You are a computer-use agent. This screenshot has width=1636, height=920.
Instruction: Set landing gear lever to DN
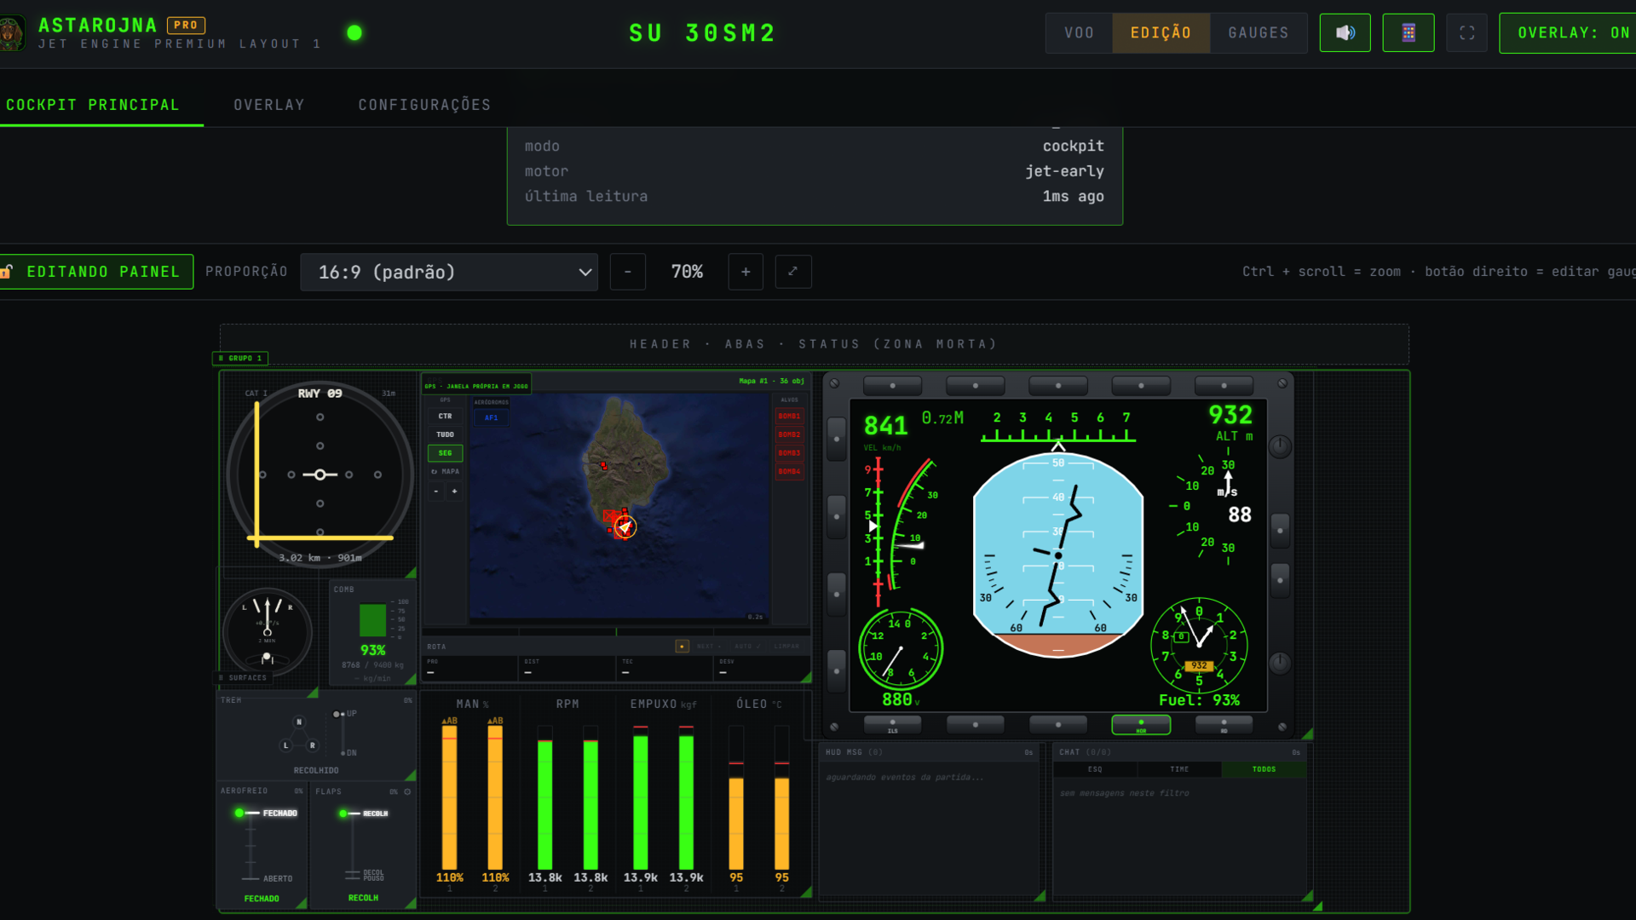pos(349,753)
